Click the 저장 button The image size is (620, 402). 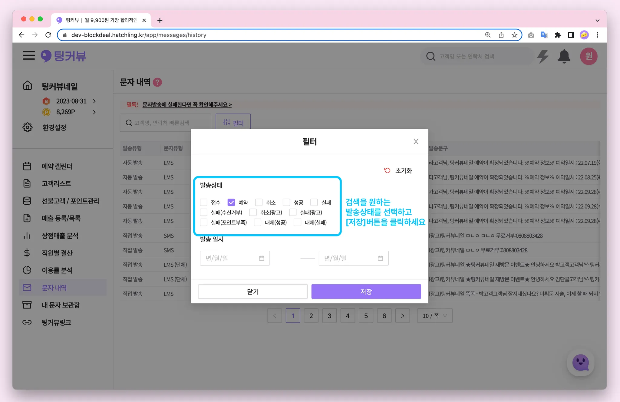(x=366, y=292)
